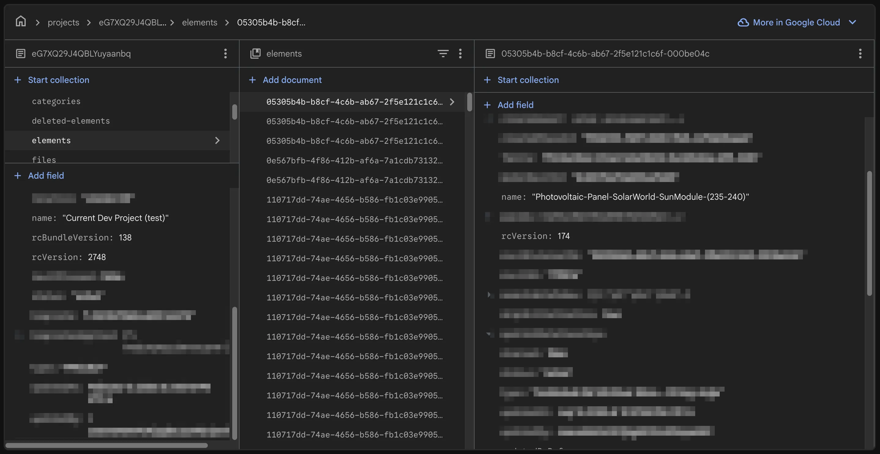Expand the More in Google Cloud dropdown
Screen dimensions: 880x454
[x=853, y=22]
